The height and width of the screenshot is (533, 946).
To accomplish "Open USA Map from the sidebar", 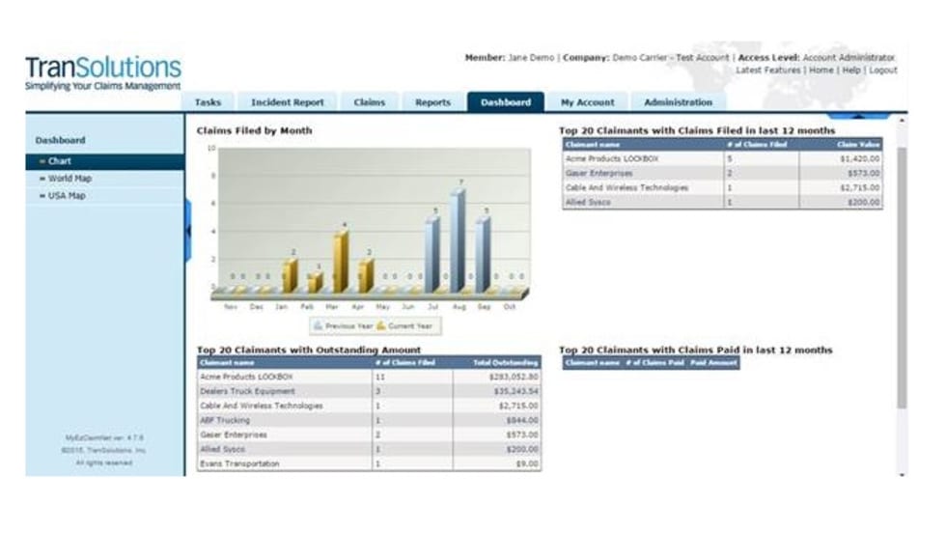I will (66, 196).
